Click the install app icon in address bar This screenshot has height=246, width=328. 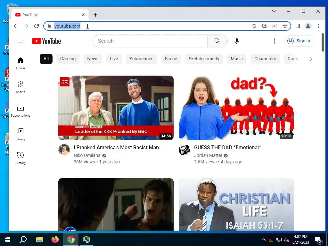coord(264,26)
